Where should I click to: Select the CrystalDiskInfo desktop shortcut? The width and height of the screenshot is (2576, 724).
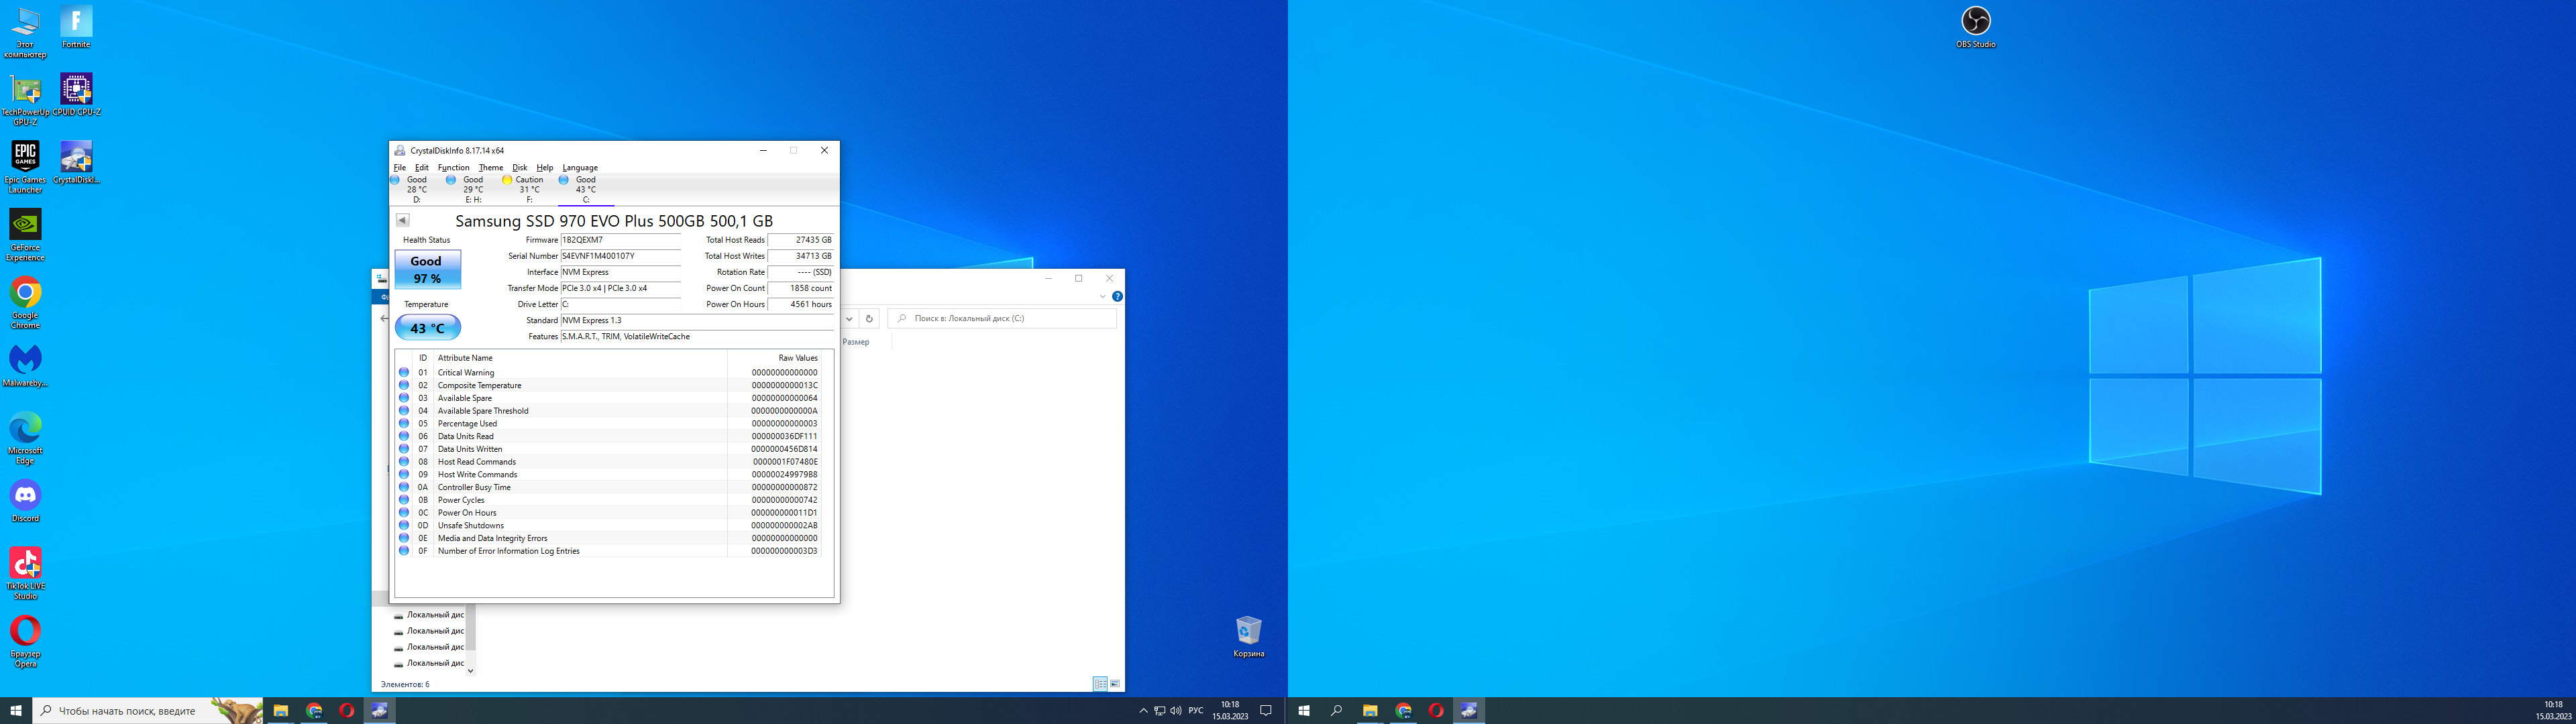tap(76, 162)
